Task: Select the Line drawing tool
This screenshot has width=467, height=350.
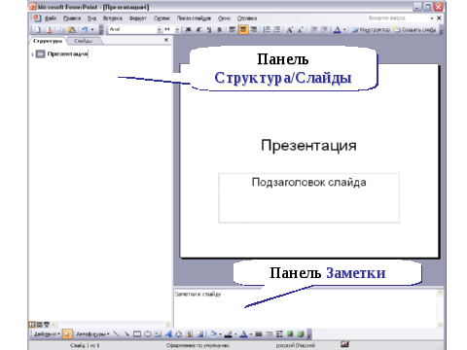Action: click(117, 333)
